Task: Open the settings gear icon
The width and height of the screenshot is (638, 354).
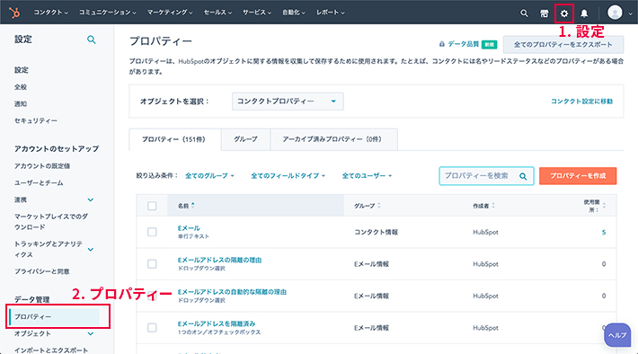Action: [564, 13]
